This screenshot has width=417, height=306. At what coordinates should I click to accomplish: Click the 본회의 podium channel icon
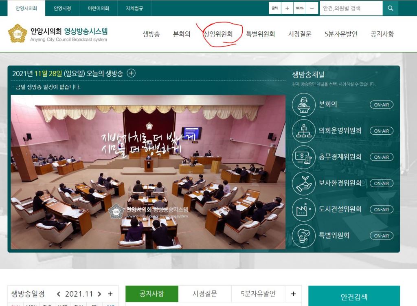[304, 105]
